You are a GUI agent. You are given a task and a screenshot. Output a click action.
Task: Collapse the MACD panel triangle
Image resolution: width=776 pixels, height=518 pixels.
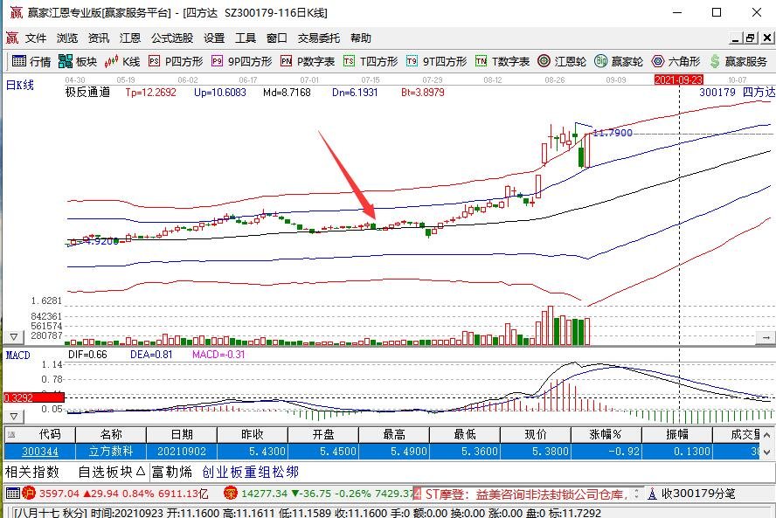[13, 416]
